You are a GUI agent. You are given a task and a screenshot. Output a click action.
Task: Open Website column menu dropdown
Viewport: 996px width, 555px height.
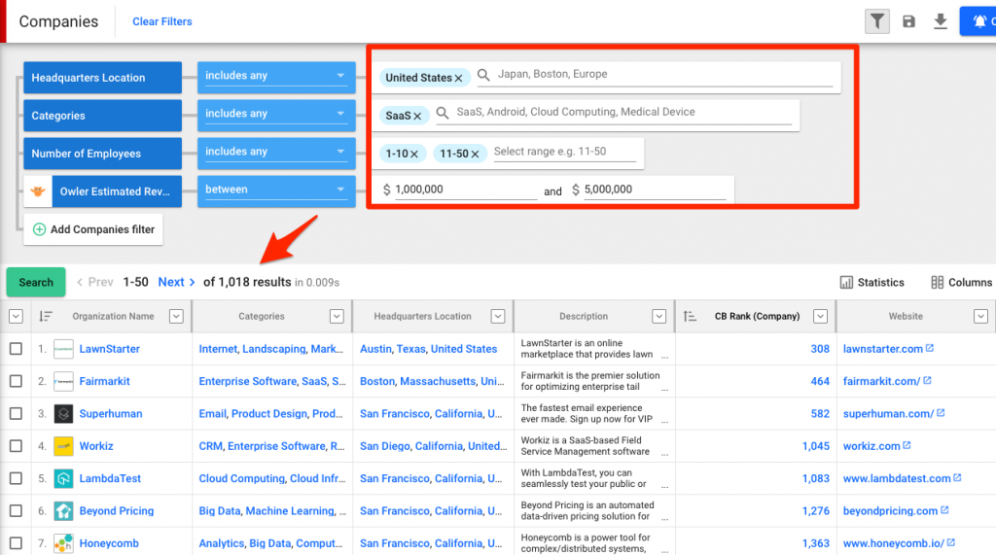point(981,316)
